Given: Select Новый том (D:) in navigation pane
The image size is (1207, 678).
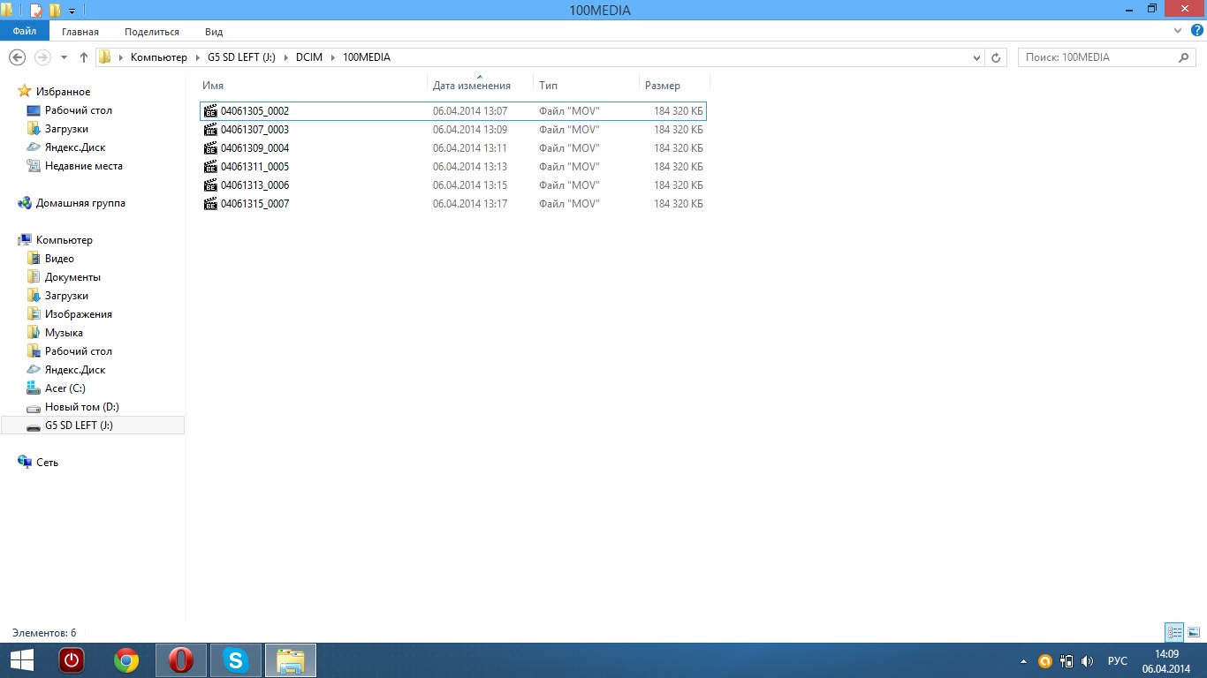Looking at the screenshot, I should point(81,407).
